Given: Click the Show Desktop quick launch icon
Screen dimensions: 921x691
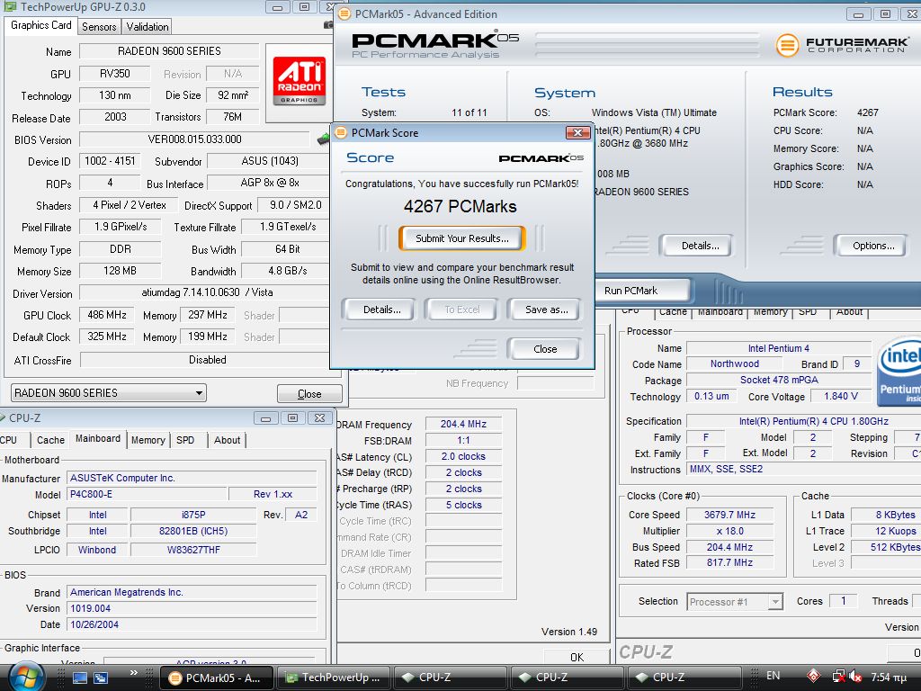Looking at the screenshot, I should coord(79,678).
